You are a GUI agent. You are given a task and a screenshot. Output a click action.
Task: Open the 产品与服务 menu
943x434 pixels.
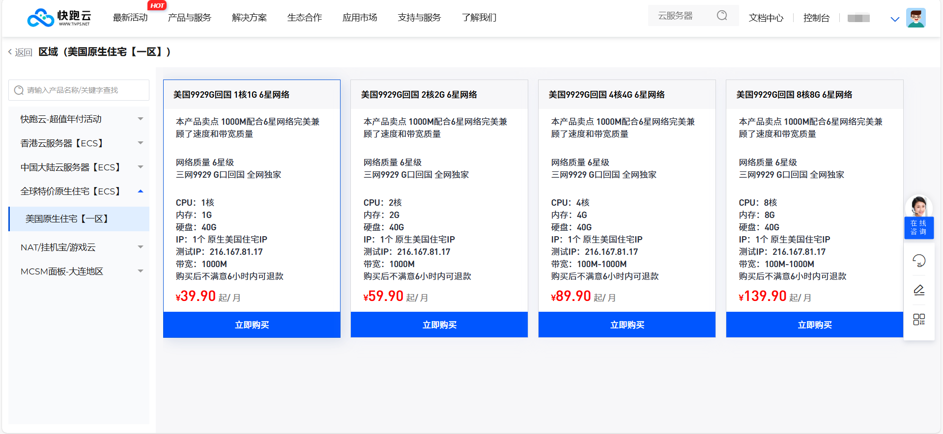[x=189, y=18]
